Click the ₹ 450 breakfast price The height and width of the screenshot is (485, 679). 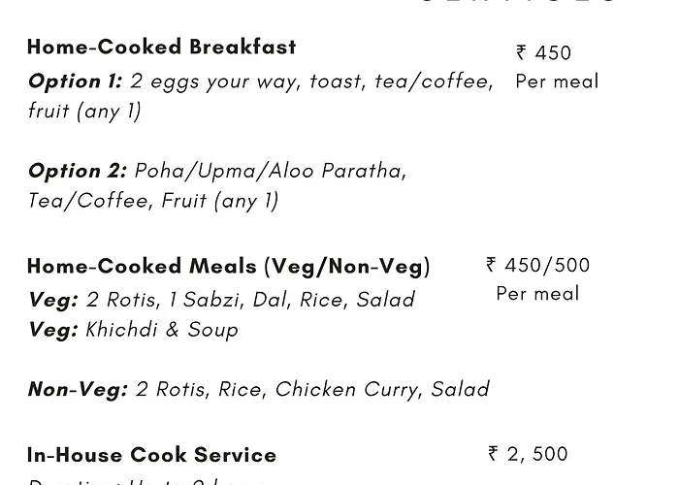coord(543,52)
